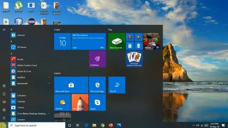Select the uTorrent shortcut on the desktop
Viewport: 228px width, 128px height.
19,6
